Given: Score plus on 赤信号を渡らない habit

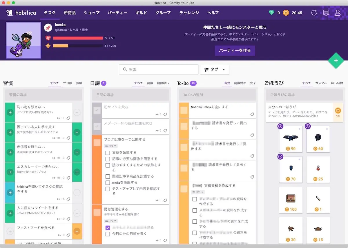Looking at the screenshot, I should [x=10, y=152].
